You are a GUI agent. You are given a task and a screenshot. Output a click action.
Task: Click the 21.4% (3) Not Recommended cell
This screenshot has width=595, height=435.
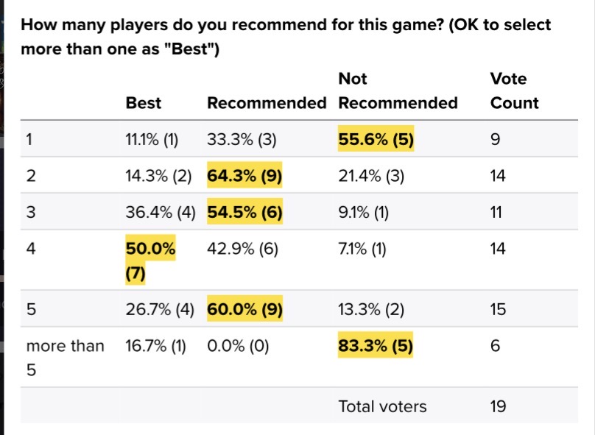(x=371, y=175)
